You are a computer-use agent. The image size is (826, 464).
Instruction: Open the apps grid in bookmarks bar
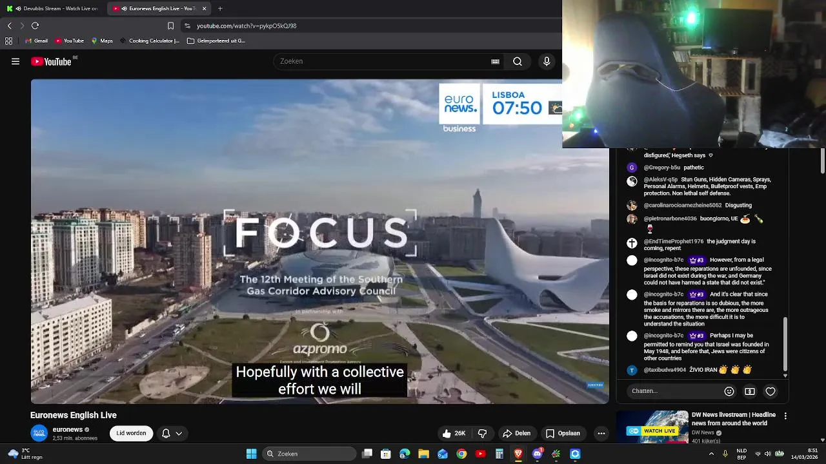point(8,41)
